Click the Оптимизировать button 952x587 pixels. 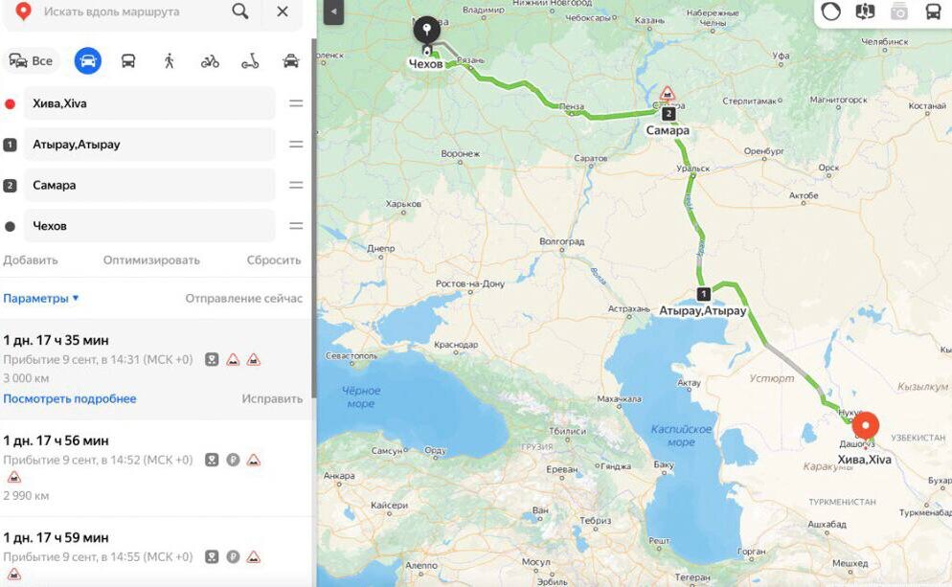tap(151, 260)
